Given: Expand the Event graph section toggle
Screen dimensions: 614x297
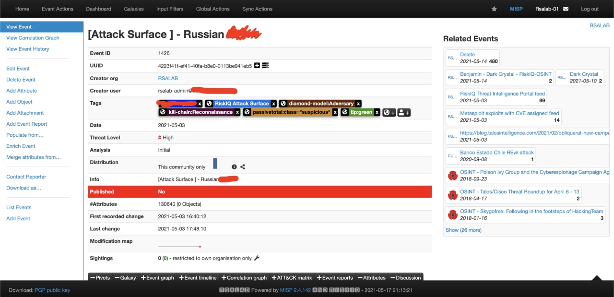Looking at the screenshot, I should pyautogui.click(x=157, y=277).
